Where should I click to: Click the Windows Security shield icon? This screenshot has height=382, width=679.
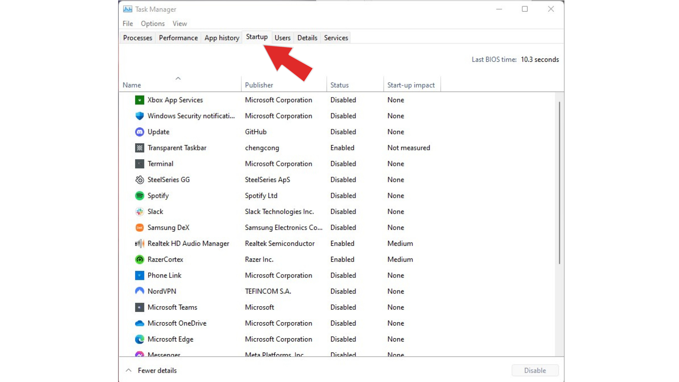pyautogui.click(x=140, y=116)
